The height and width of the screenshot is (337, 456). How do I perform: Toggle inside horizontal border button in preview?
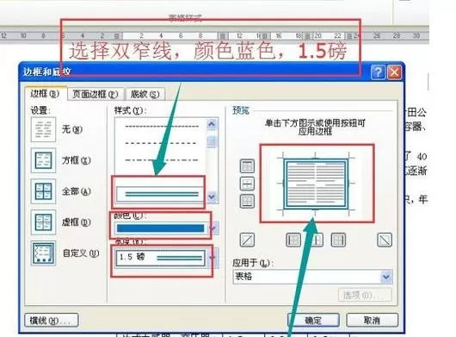click(247, 184)
